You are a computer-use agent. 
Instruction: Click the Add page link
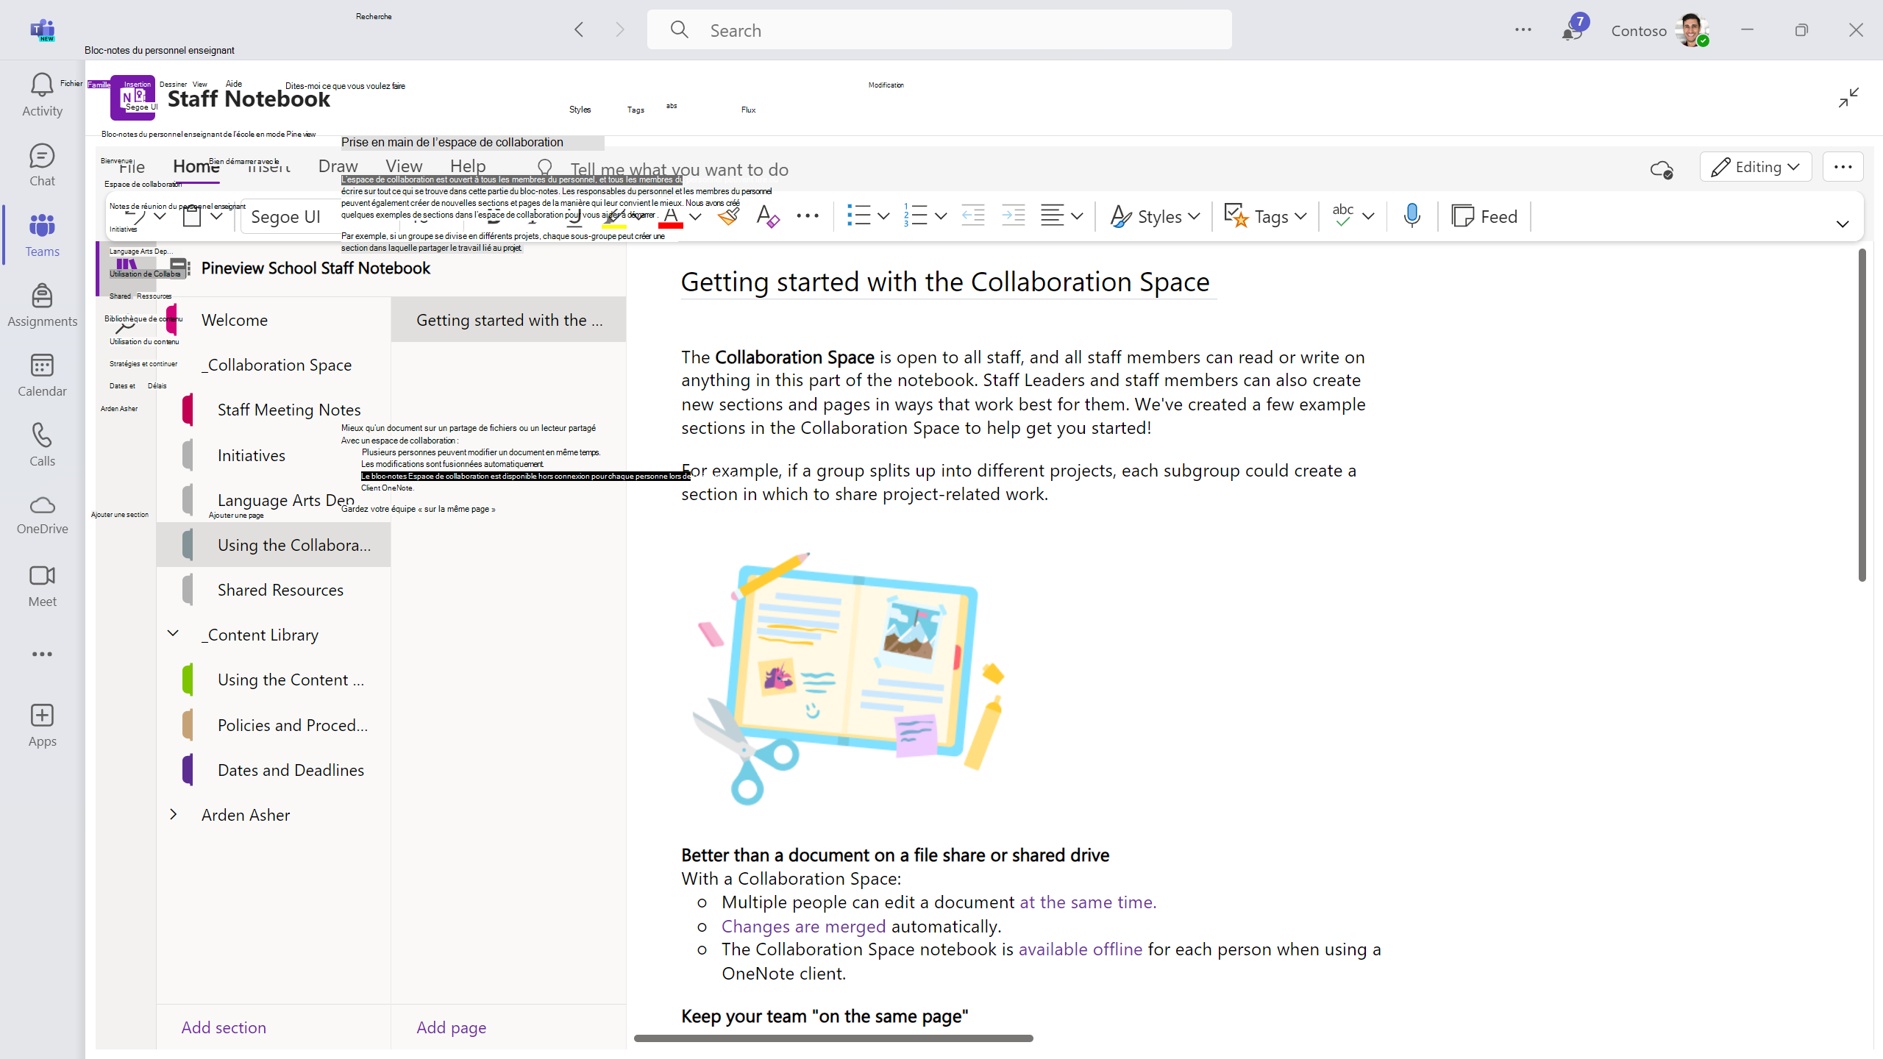[451, 1027]
